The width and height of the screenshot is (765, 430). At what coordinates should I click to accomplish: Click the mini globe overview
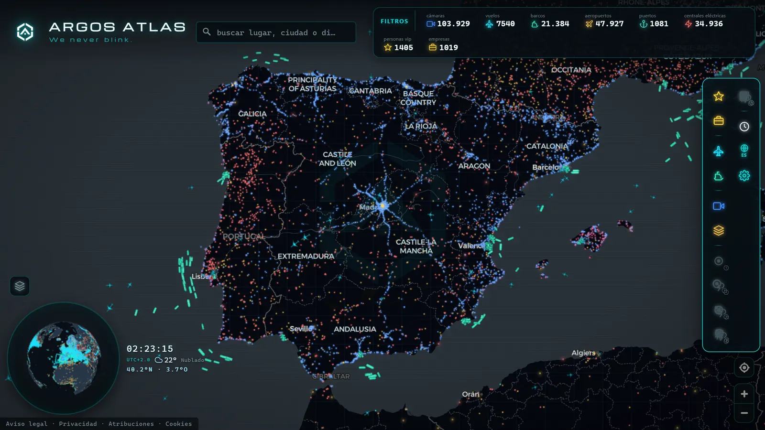click(x=64, y=357)
